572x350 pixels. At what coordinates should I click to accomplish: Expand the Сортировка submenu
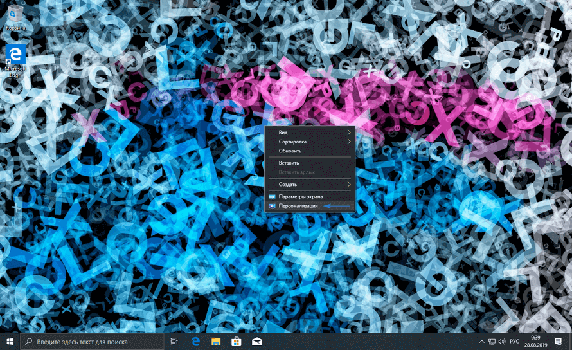(x=310, y=142)
